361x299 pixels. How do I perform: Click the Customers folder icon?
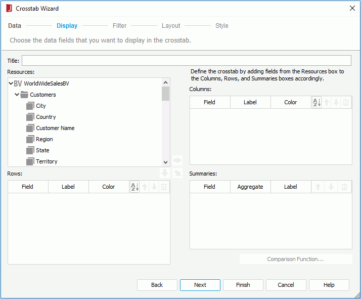coord(24,95)
